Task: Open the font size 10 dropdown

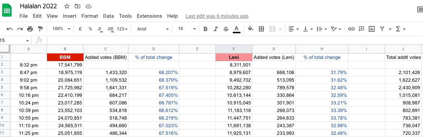Action: [x=187, y=29]
